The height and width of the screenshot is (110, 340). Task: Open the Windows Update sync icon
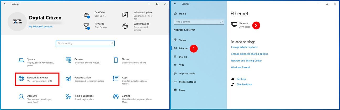point(125,15)
